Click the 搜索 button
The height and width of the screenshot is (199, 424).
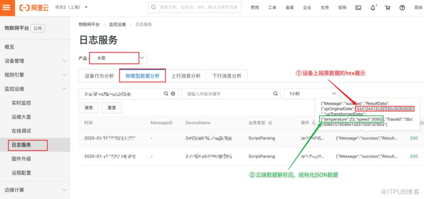[x=88, y=108]
